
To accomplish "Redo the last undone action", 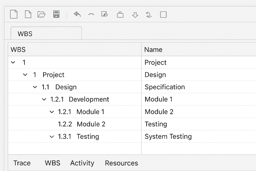I will pyautogui.click(x=91, y=15).
